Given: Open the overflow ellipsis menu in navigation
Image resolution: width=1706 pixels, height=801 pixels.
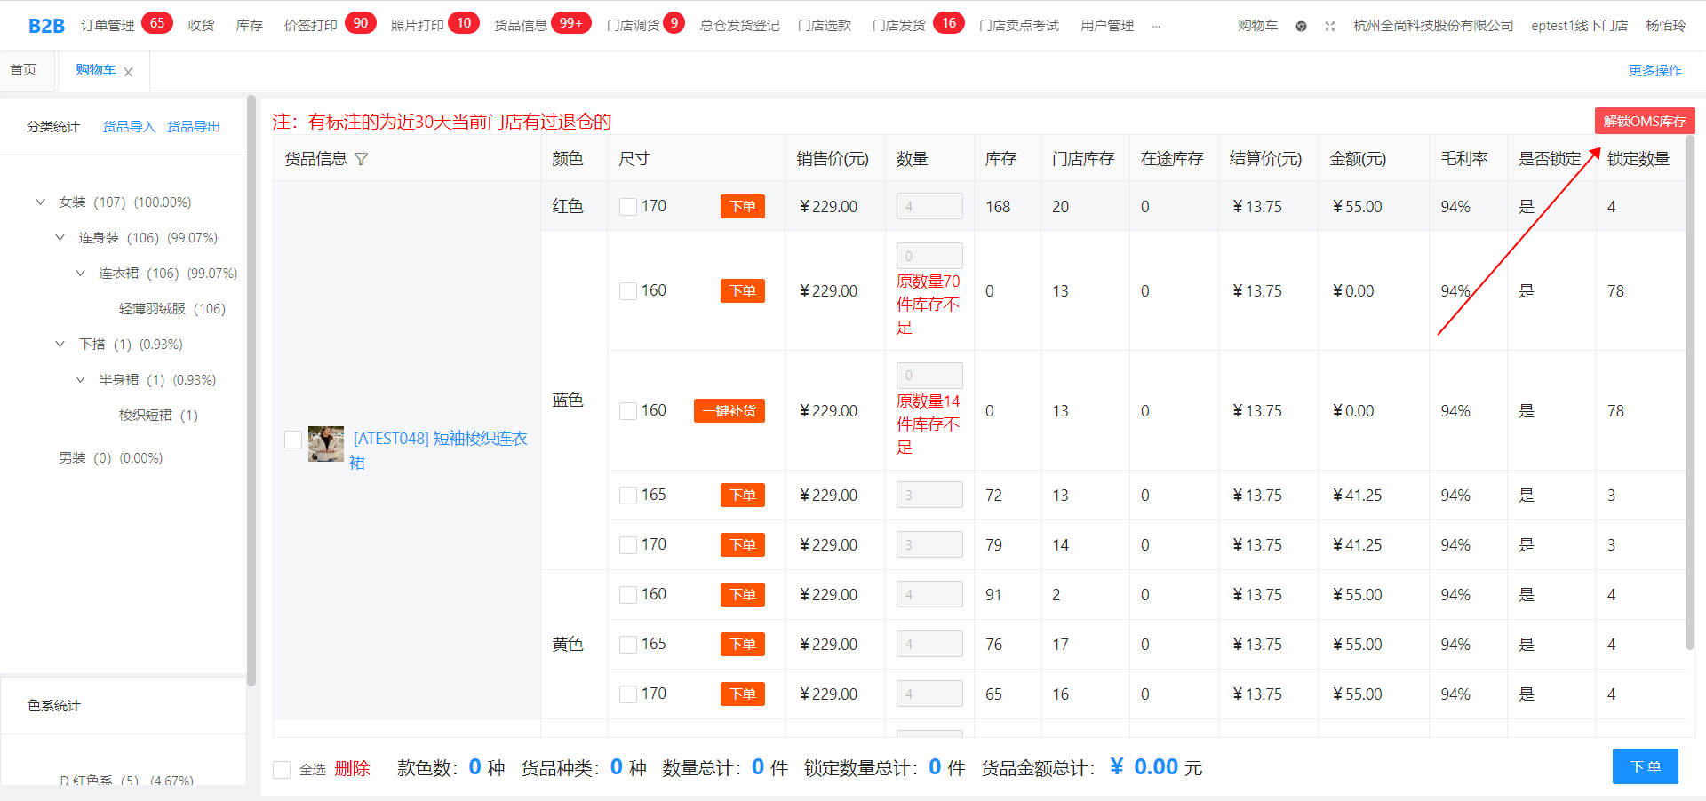Looking at the screenshot, I should coord(1156,26).
